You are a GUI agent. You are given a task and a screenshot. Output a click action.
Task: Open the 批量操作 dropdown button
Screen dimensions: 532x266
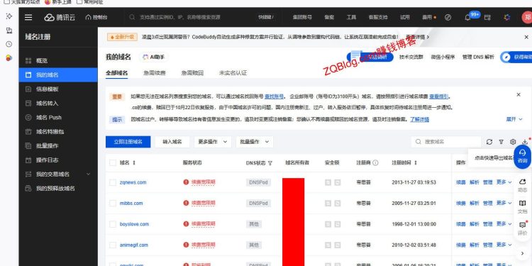pos(255,142)
